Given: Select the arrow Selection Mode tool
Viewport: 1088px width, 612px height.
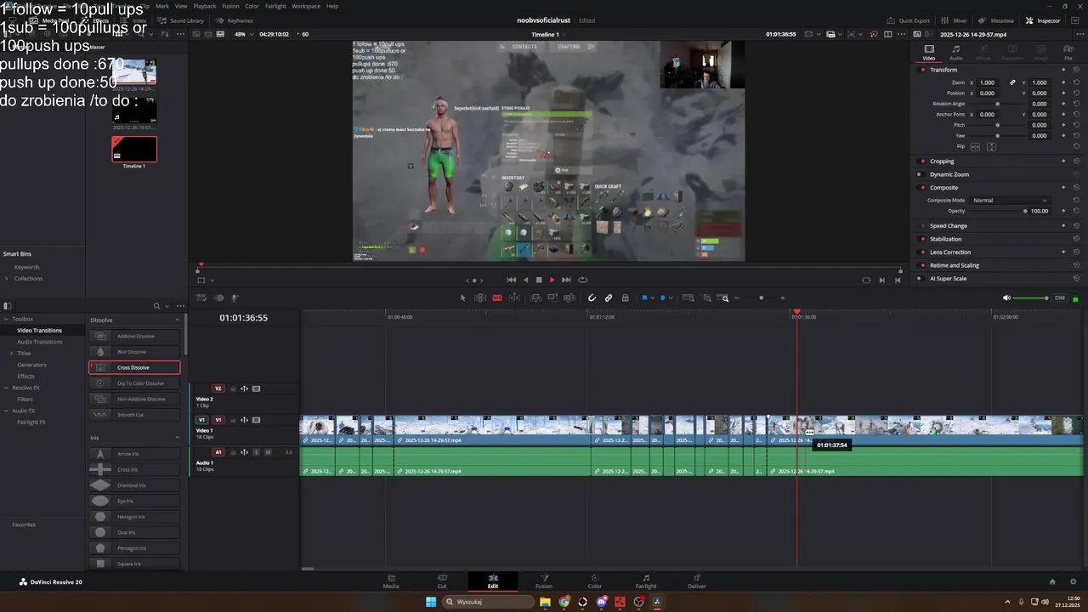Looking at the screenshot, I should pos(463,297).
